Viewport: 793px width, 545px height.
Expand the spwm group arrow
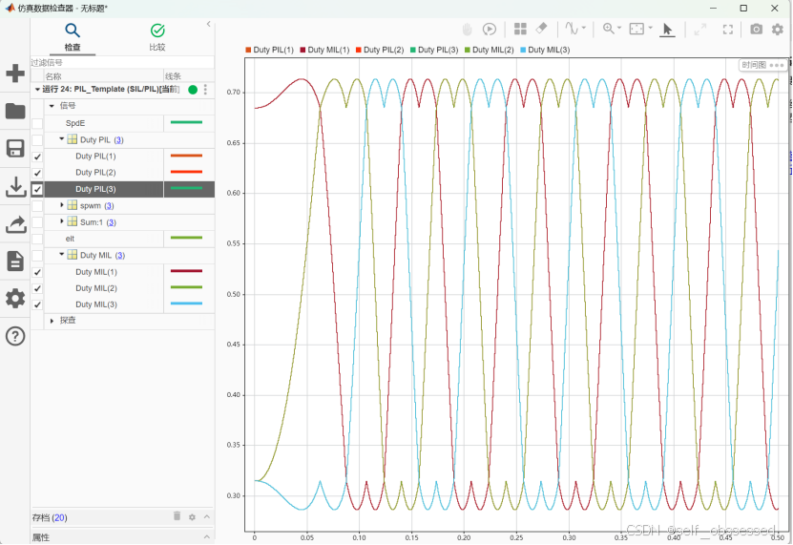[x=62, y=205]
